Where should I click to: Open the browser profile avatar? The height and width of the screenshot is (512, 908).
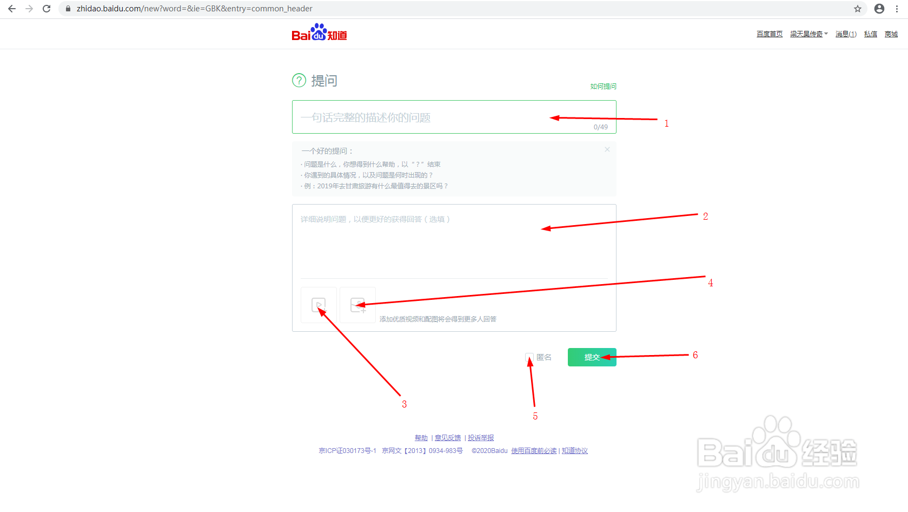[x=879, y=9]
